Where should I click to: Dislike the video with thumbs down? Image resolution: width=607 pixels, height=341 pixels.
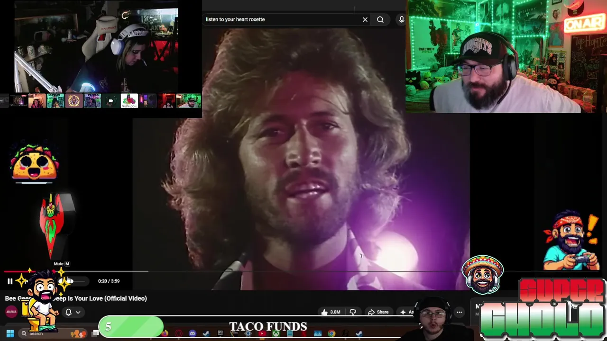353,312
